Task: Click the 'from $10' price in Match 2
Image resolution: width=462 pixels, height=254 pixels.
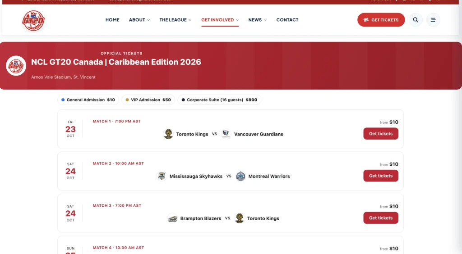Action: click(x=389, y=164)
